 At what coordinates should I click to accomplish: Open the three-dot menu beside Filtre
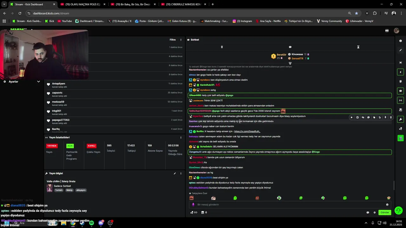click(181, 40)
